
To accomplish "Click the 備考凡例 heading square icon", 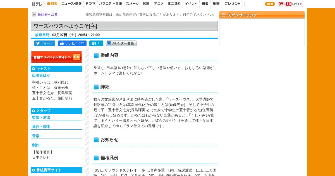I will click(96, 158).
